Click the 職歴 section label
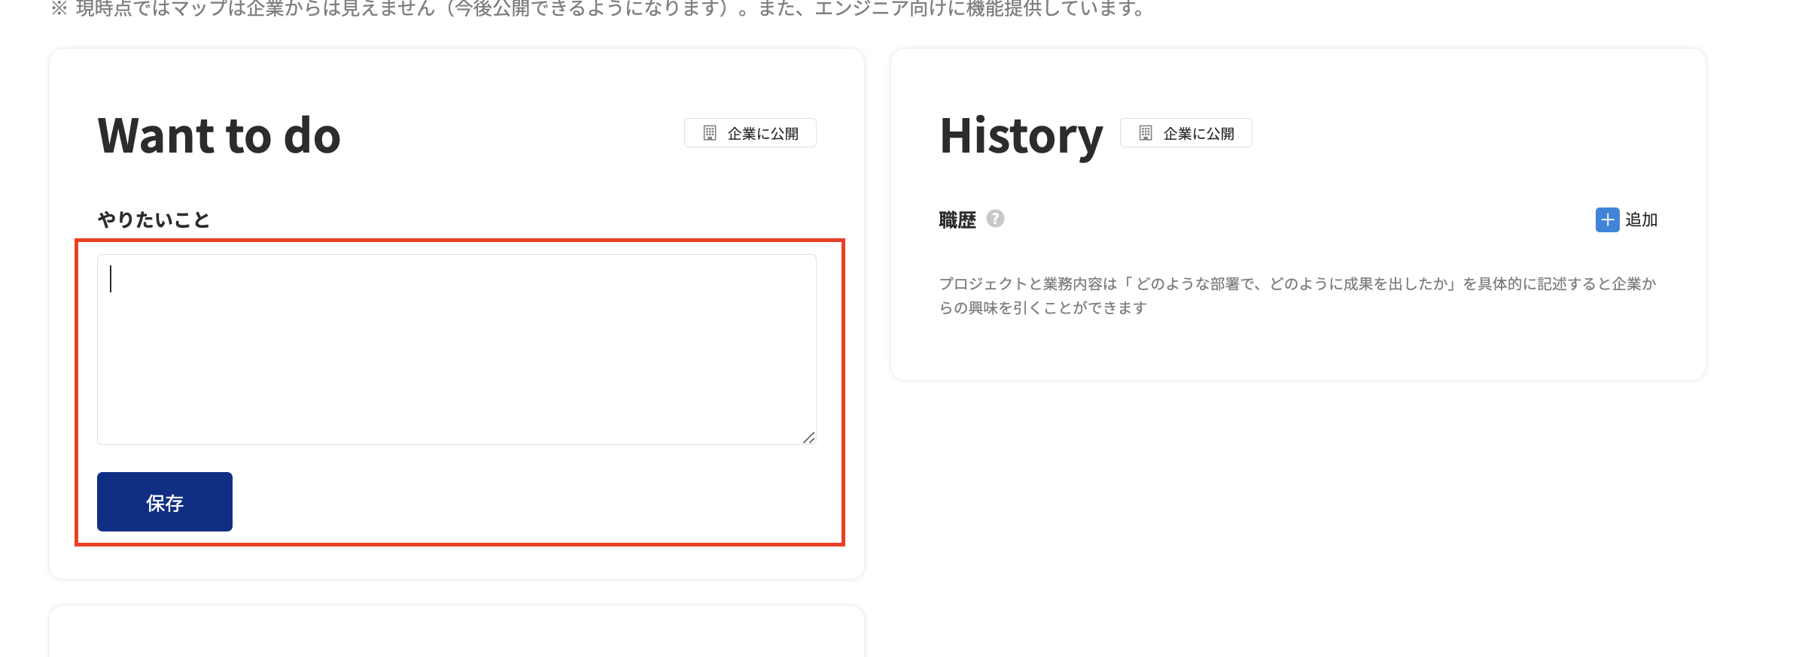The height and width of the screenshot is (657, 1817). click(x=957, y=220)
